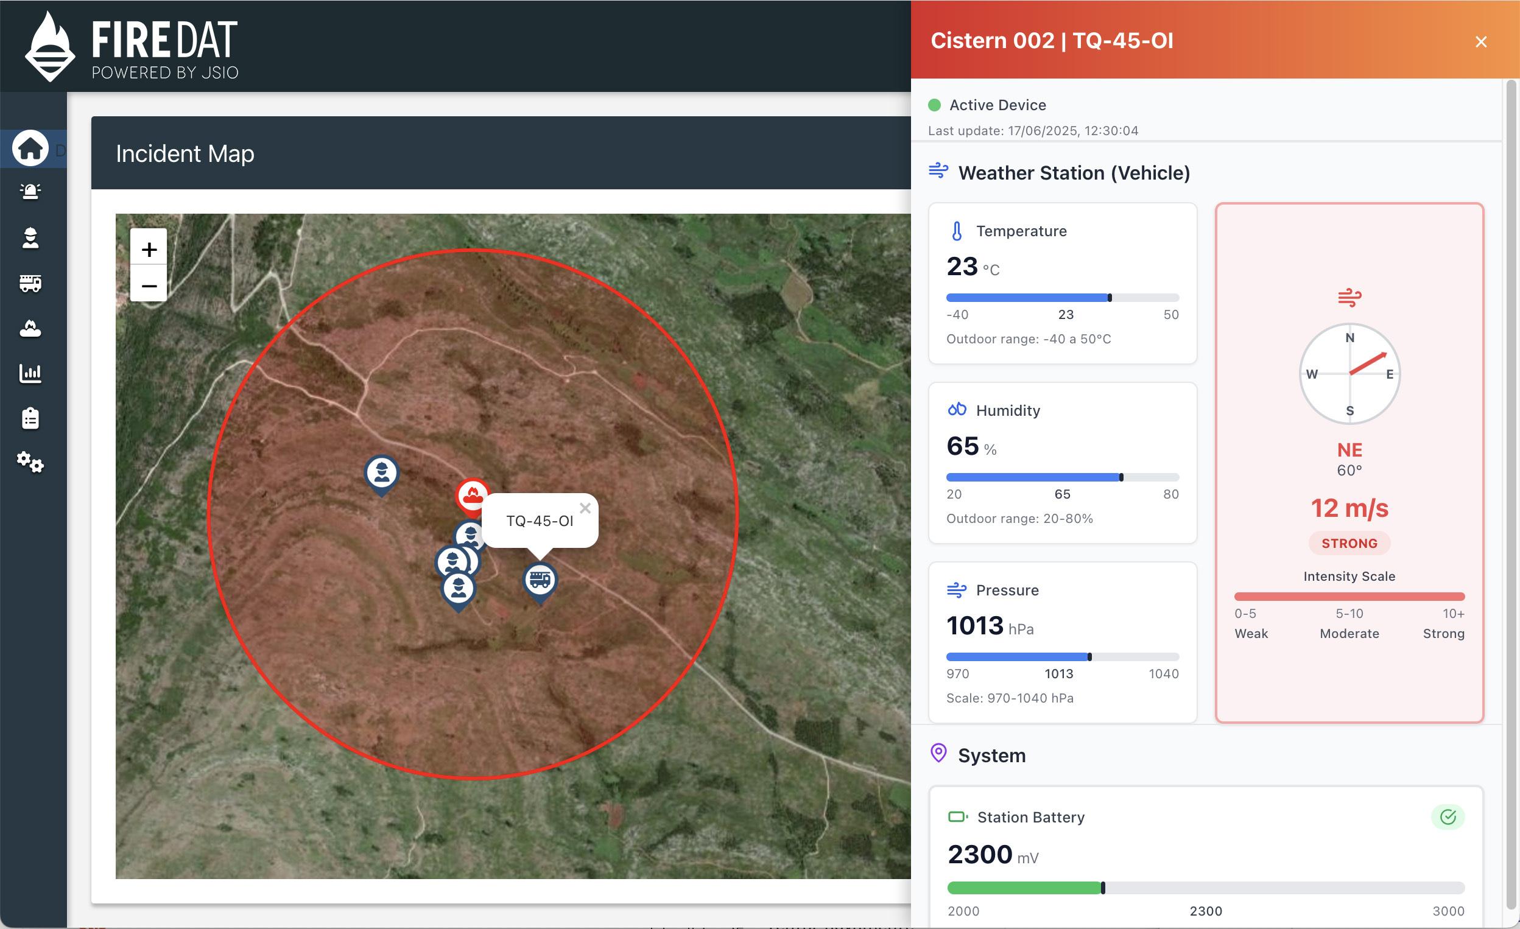Zoom in on the incident map
The width and height of the screenshot is (1520, 929).
click(149, 249)
